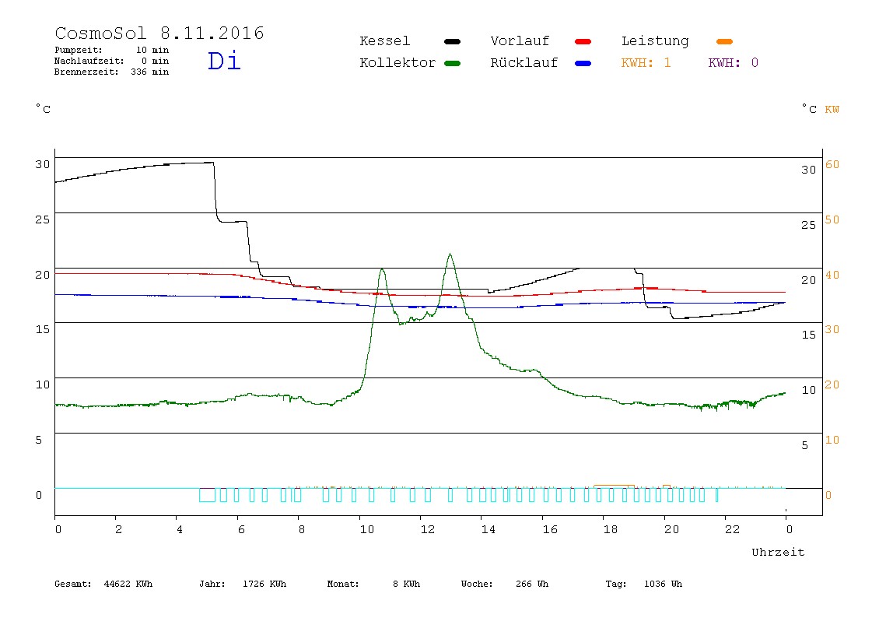Click the orange 'KW' unit label

[x=832, y=110]
